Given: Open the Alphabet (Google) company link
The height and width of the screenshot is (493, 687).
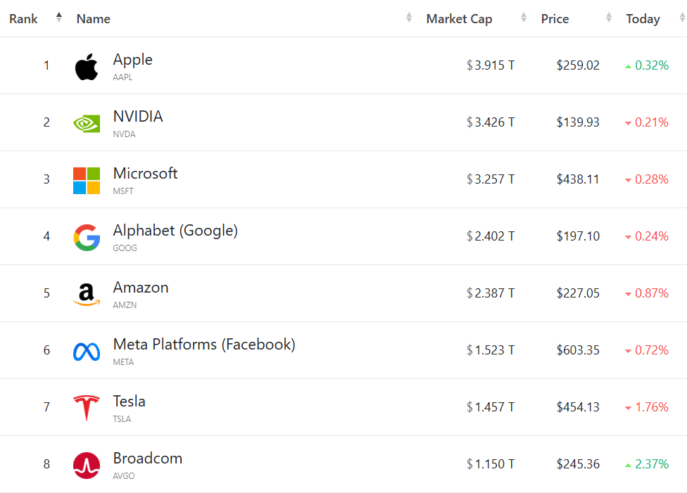Looking at the screenshot, I should coord(175,231).
